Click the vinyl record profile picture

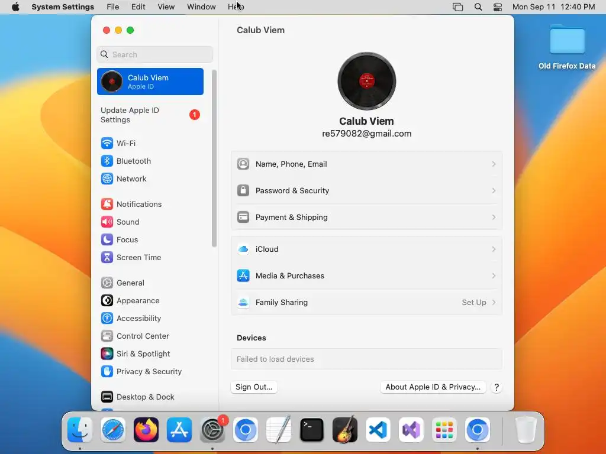pyautogui.click(x=366, y=81)
